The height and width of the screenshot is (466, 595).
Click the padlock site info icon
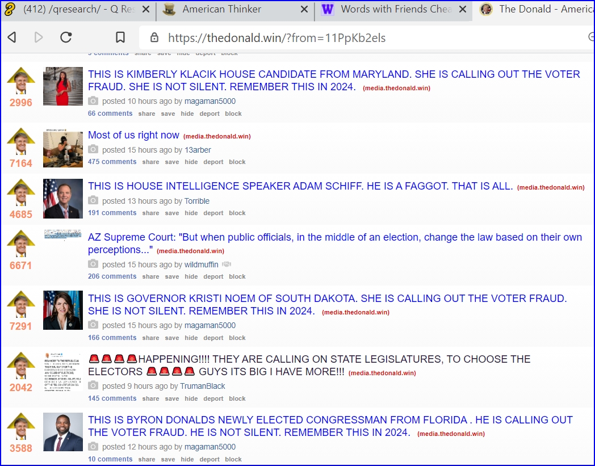click(x=154, y=37)
